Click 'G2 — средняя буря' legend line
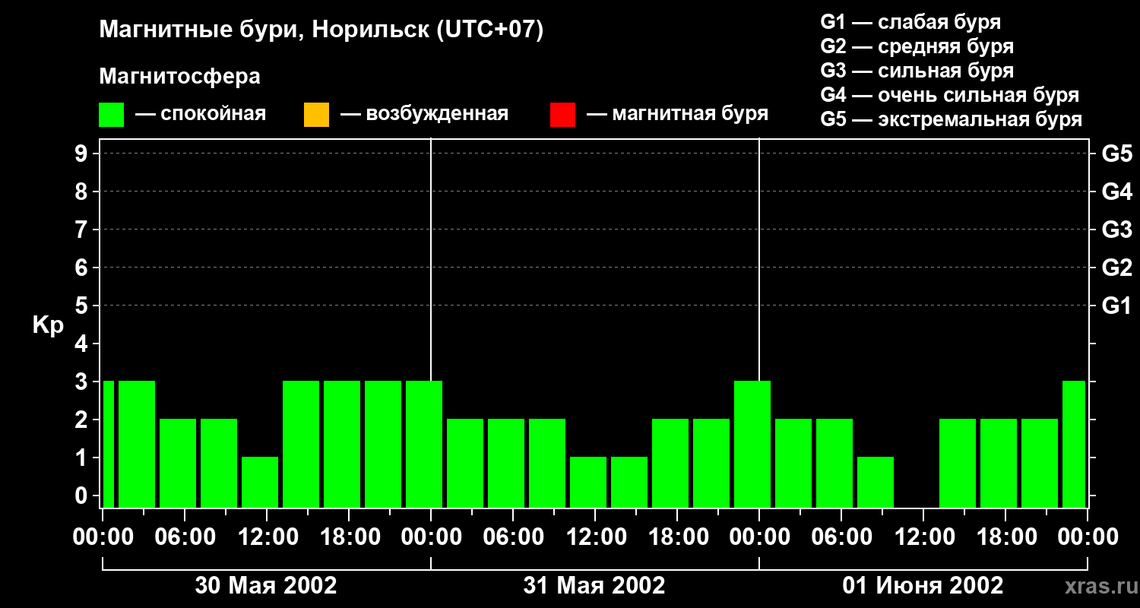Screen dimensions: 1140x608 (917, 46)
